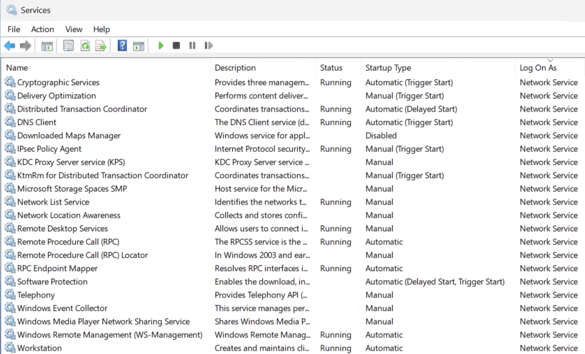Sort services by the Name column header

click(17, 67)
